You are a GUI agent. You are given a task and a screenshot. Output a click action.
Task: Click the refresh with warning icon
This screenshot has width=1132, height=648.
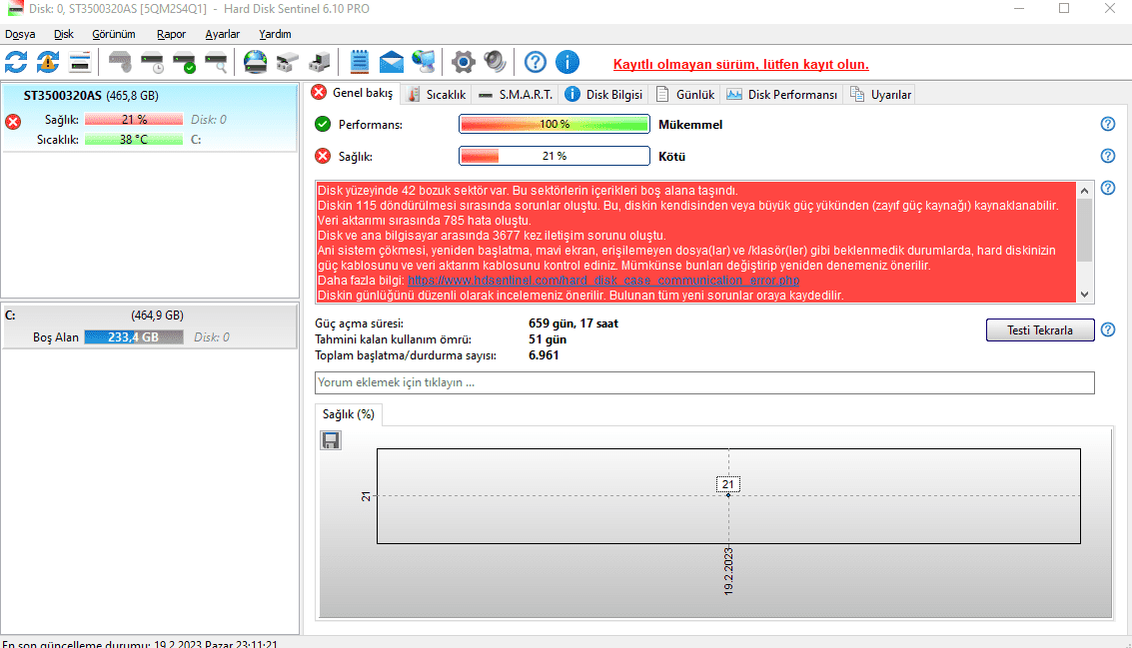click(48, 63)
